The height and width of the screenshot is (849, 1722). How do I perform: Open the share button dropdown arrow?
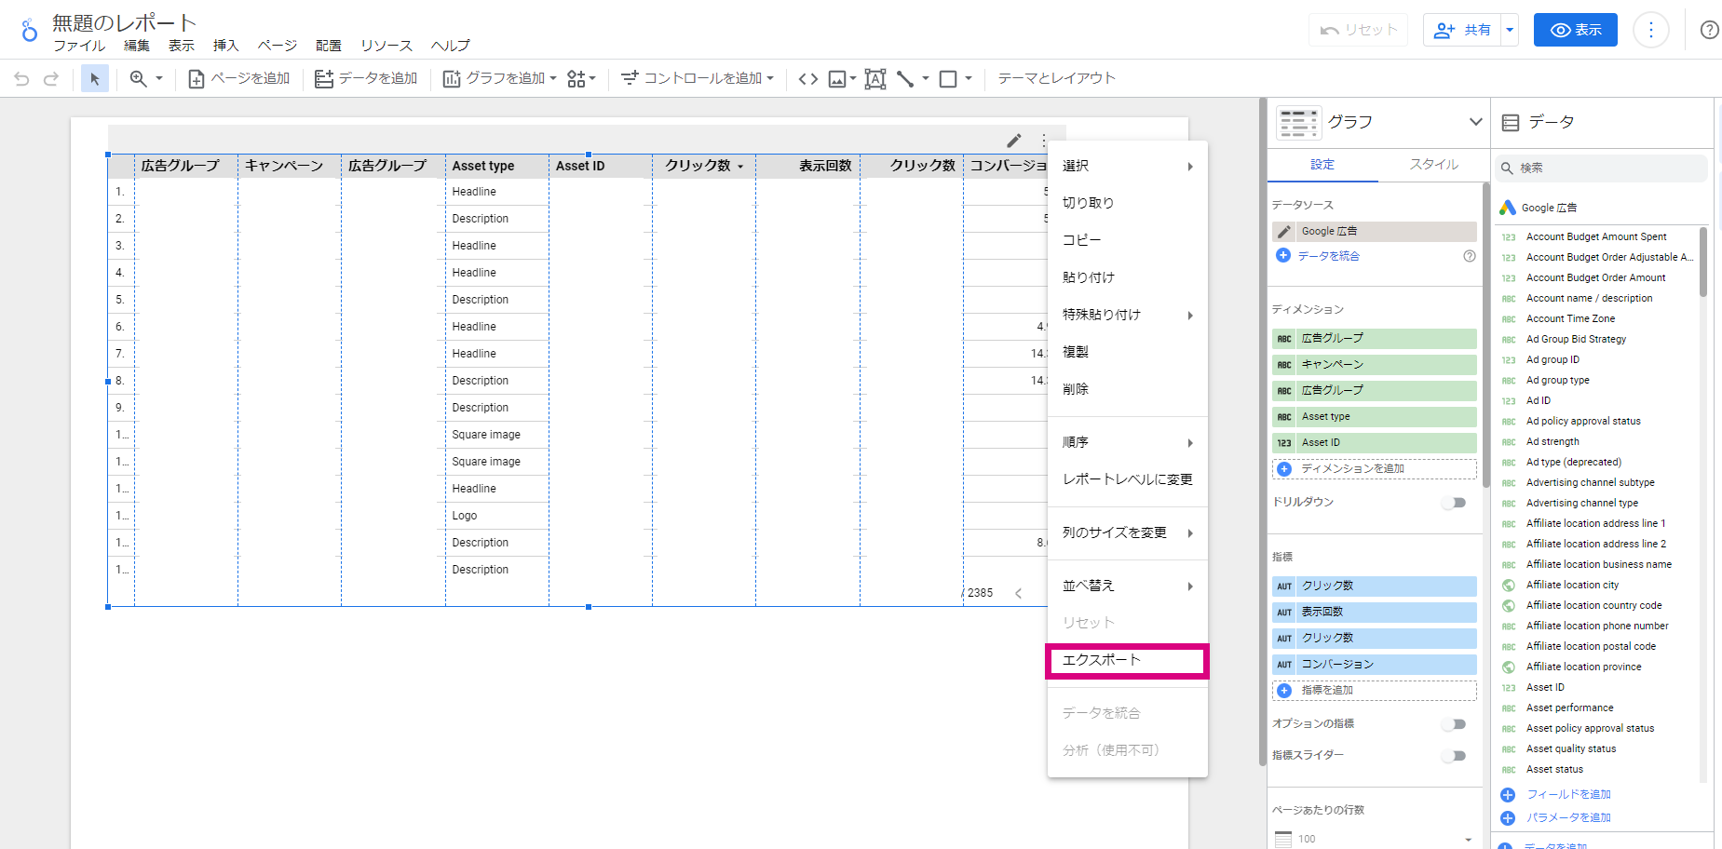point(1510,30)
